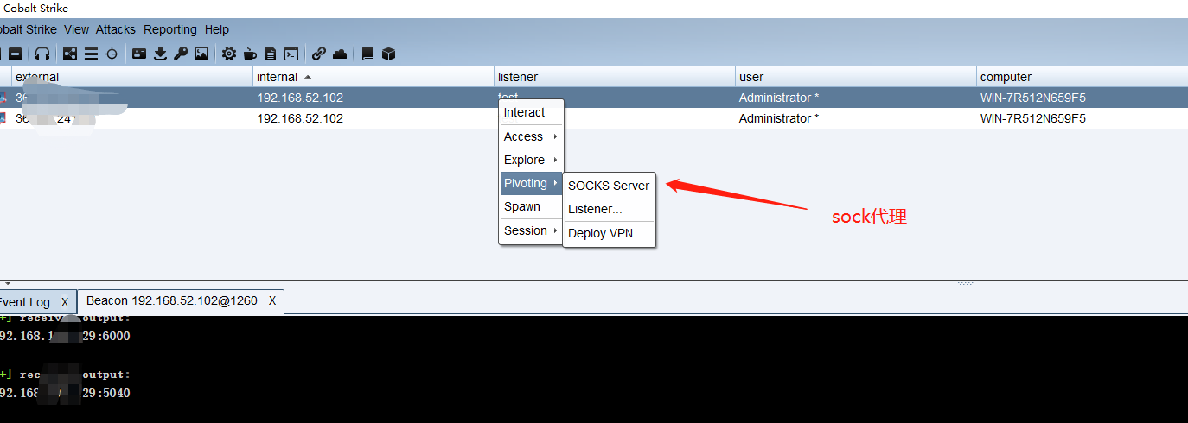
Task: Expand the Pivoting submenu
Action: click(531, 183)
